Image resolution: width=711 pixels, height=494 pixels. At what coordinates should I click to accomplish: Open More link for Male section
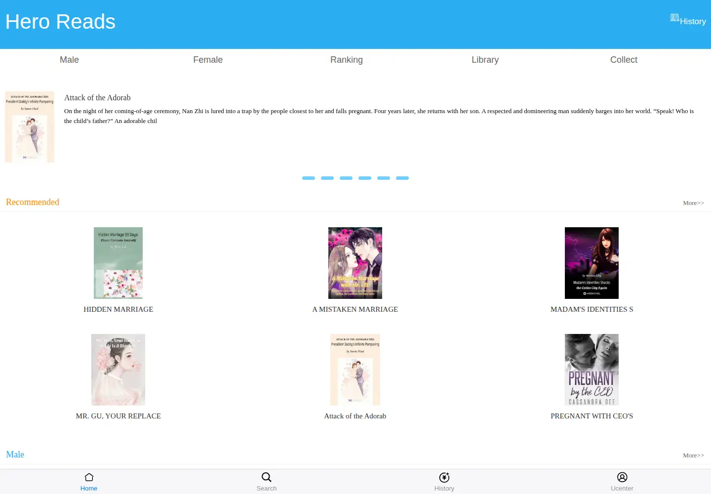[693, 455]
